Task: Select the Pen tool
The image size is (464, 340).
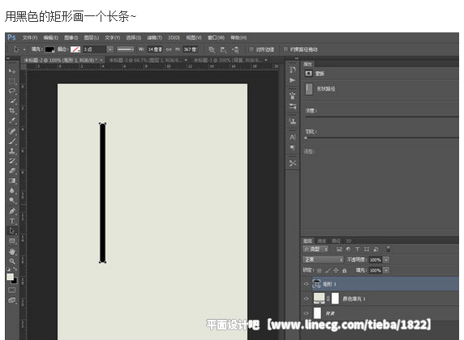Action: [12, 211]
